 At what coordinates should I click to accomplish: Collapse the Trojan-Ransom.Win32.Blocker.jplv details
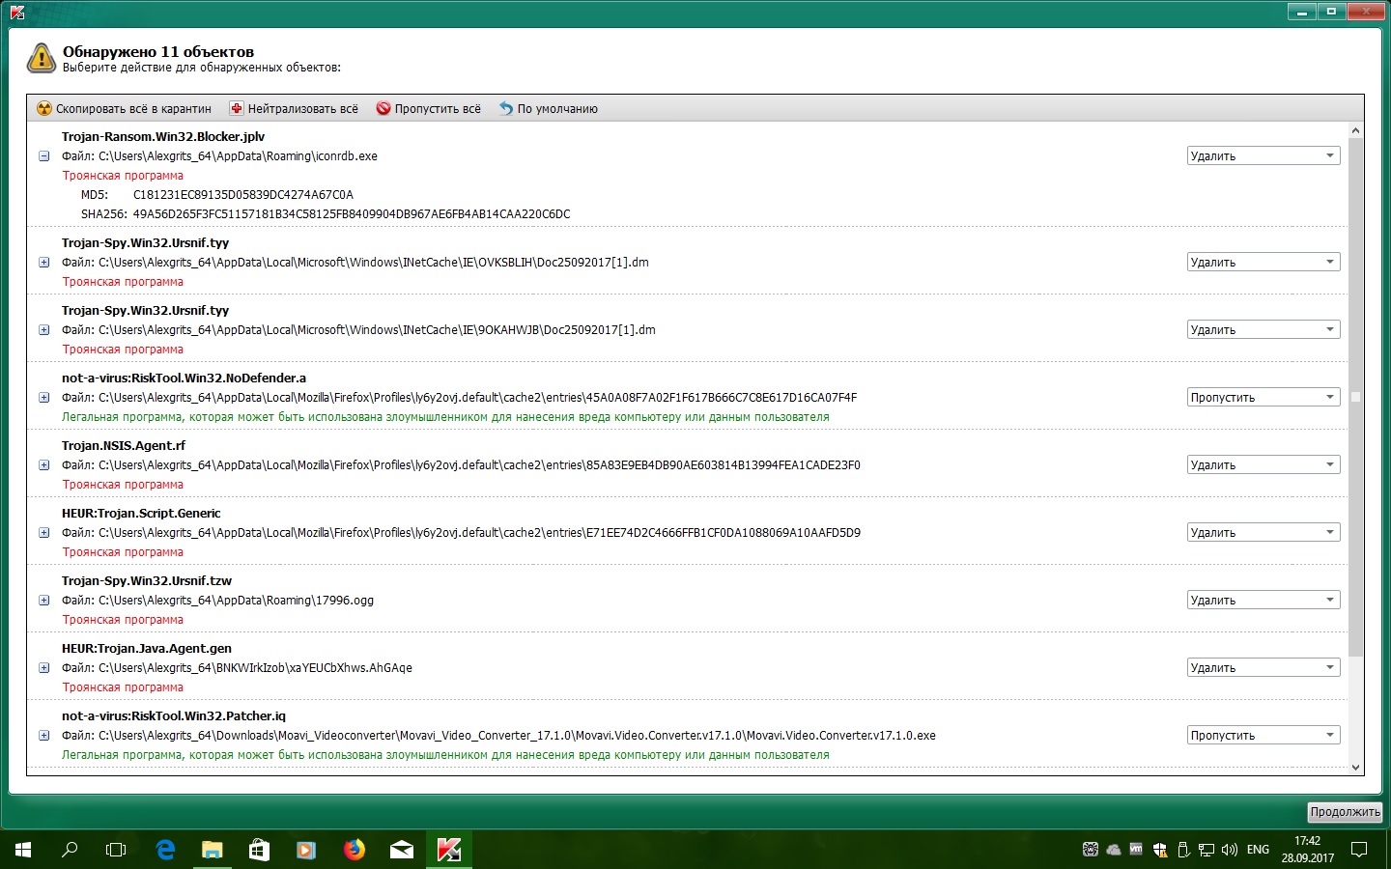(43, 155)
